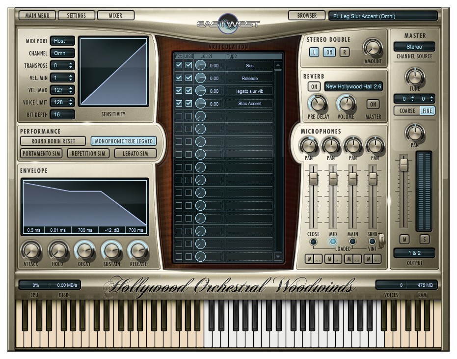Click the Stereo Double Amount knob
The height and width of the screenshot is (359, 457).
[x=373, y=48]
